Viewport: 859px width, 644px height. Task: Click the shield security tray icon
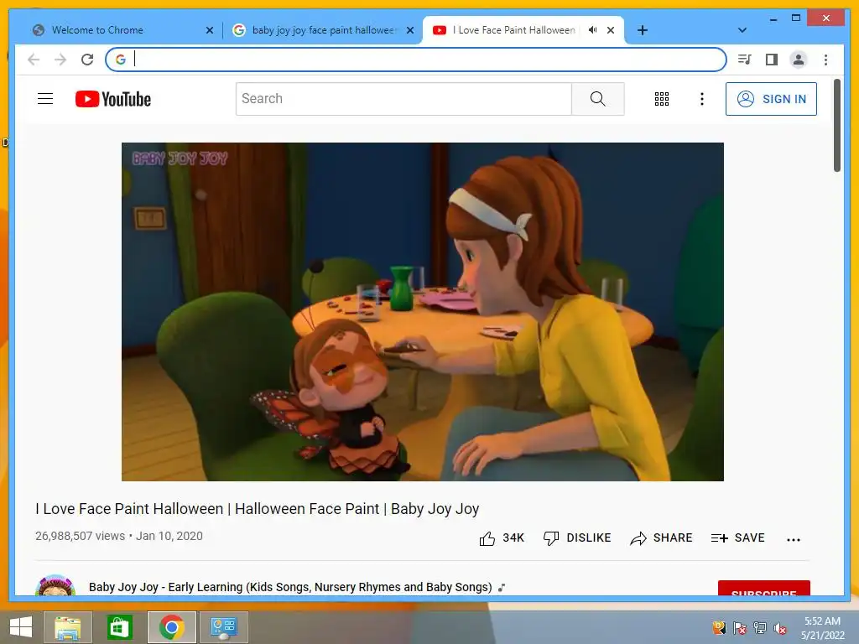click(x=719, y=628)
